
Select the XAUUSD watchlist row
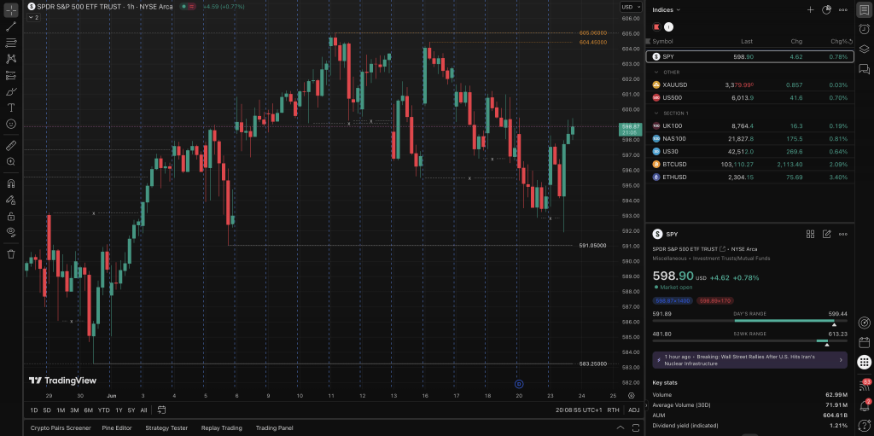click(749, 84)
